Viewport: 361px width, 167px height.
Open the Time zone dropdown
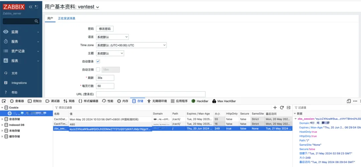pos(131,45)
